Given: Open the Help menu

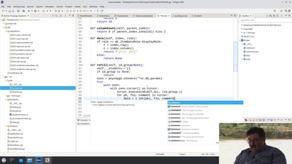Looking at the screenshot, I should point(102,6).
